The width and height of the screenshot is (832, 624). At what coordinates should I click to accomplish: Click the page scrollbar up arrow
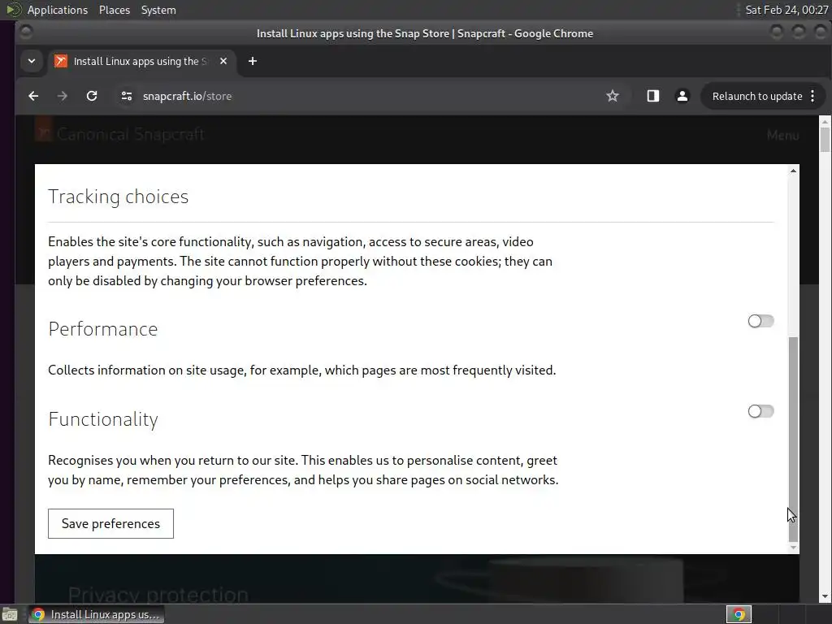[825, 122]
